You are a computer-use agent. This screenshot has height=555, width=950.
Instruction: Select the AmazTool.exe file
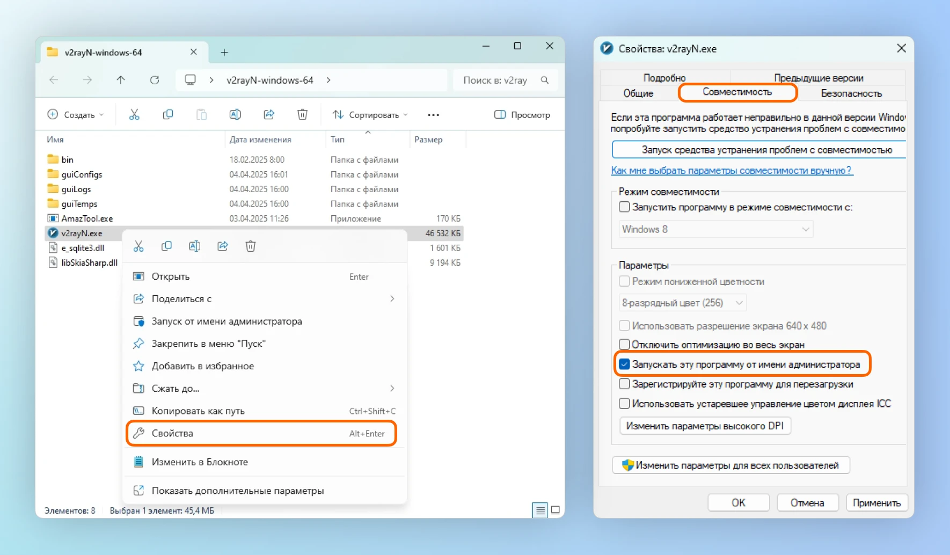pyautogui.click(x=87, y=218)
